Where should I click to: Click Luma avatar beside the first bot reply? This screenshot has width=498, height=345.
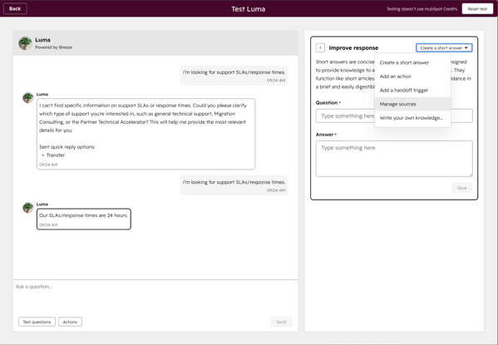pyautogui.click(x=28, y=97)
